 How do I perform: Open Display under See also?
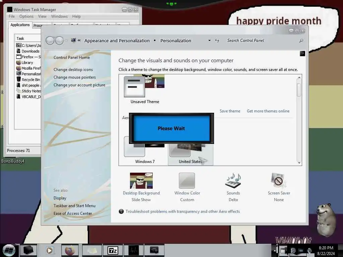tap(60, 198)
